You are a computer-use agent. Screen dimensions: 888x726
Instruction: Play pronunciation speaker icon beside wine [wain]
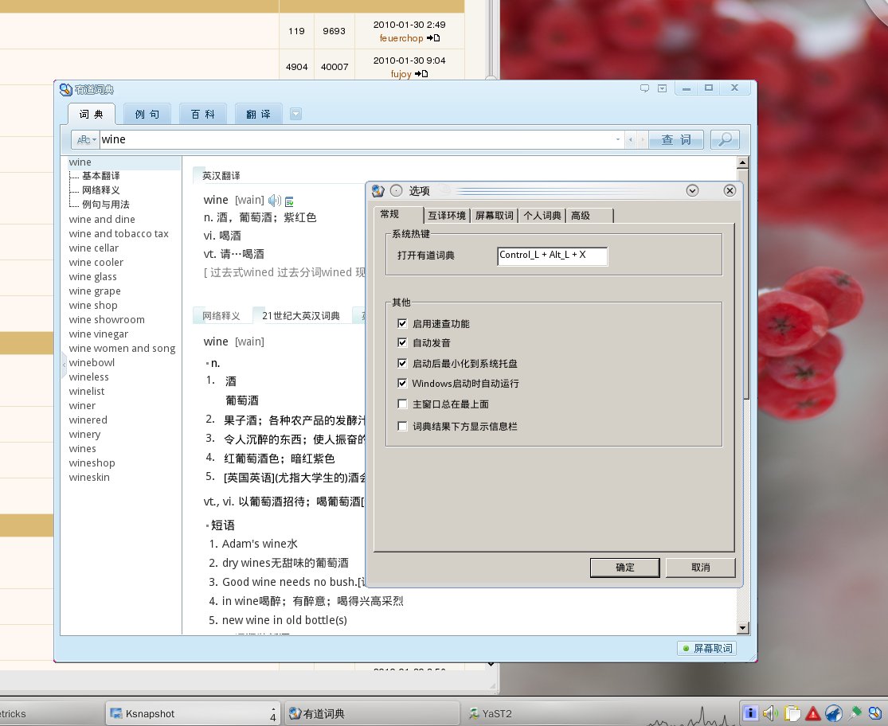coord(275,201)
